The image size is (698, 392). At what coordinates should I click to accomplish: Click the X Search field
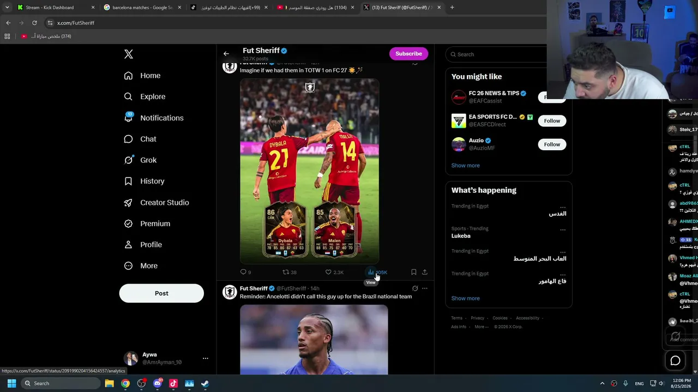(496, 54)
